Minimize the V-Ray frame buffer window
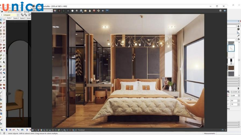Image resolution: width=241 pixels, height=135 pixels. [x=210, y=6]
